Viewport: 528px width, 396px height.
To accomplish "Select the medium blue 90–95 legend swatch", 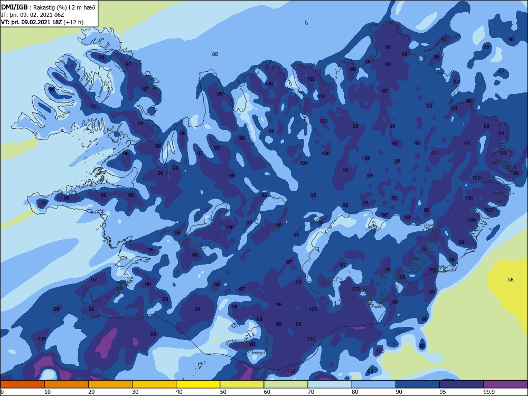I will pyautogui.click(x=418, y=384).
